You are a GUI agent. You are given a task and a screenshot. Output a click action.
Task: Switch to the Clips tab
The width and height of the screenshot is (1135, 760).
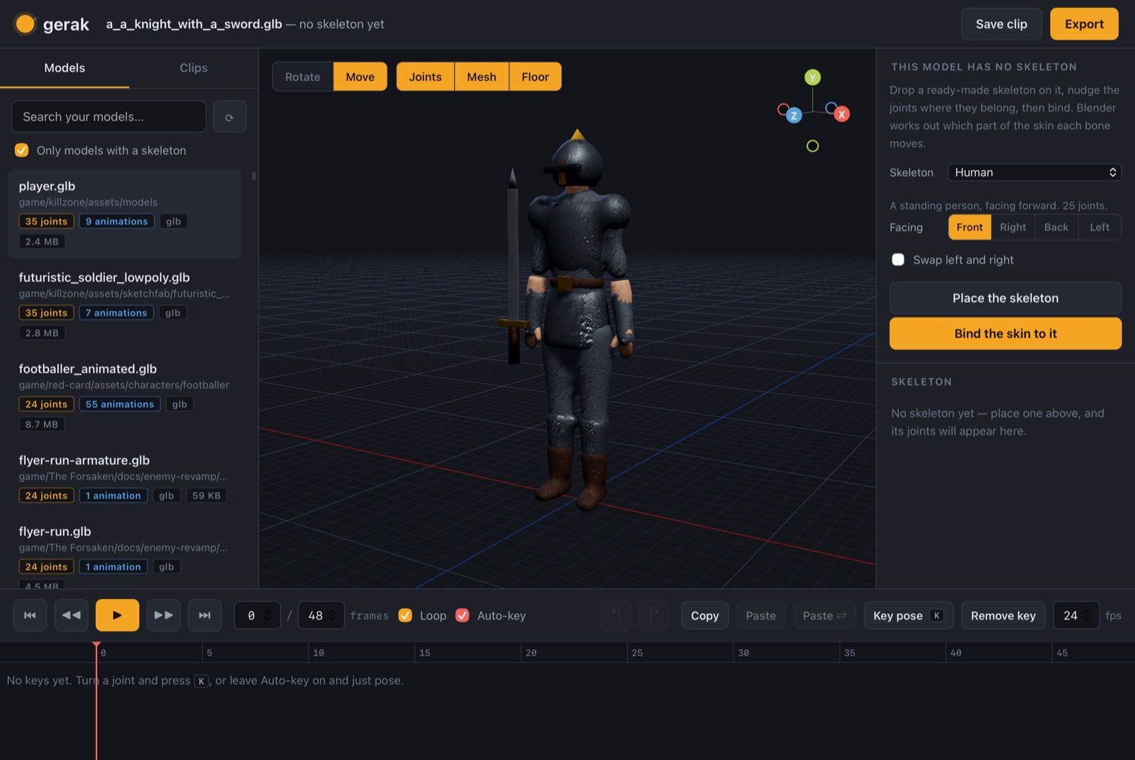point(194,68)
